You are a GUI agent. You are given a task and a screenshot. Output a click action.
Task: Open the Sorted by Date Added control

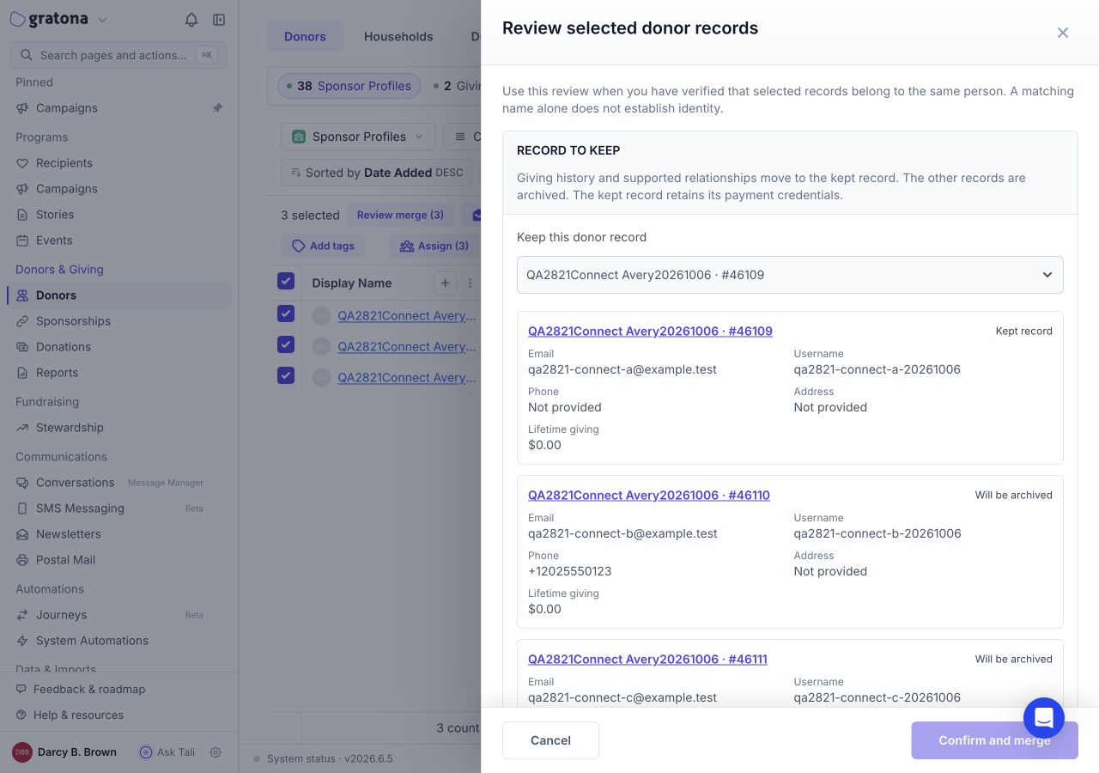tap(378, 173)
